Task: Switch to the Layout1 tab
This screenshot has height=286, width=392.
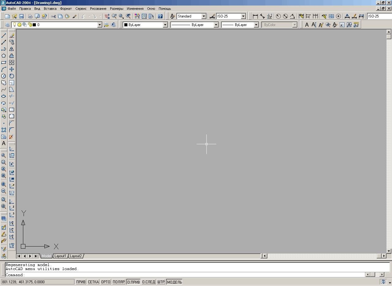Action: pyautogui.click(x=60, y=256)
